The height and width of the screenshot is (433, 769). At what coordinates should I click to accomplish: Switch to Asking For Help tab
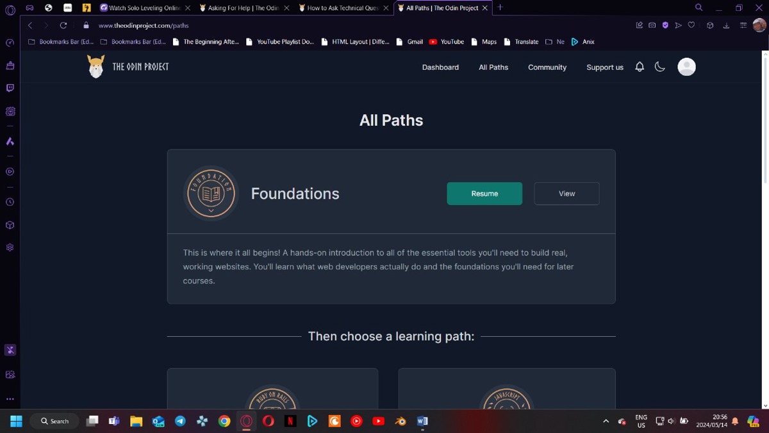coord(244,8)
